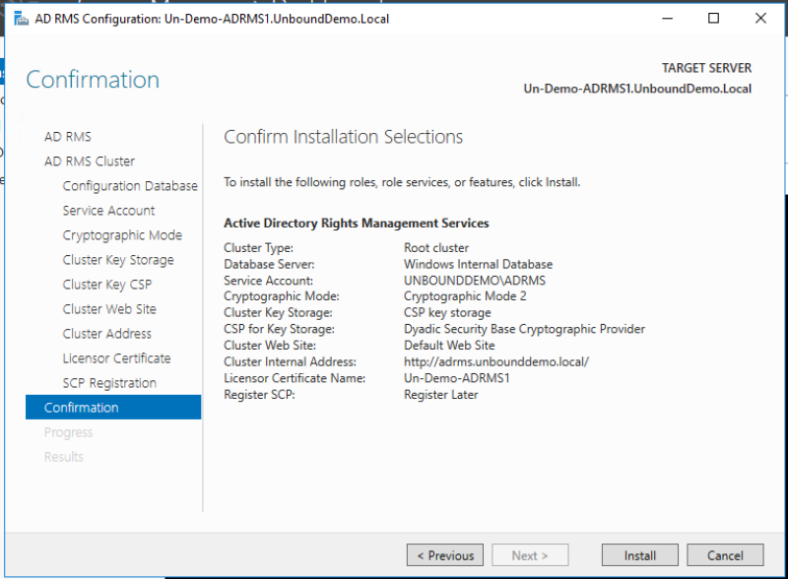Go to the AD RMS wizard step
Viewport: 788px width, 579px height.
68,137
